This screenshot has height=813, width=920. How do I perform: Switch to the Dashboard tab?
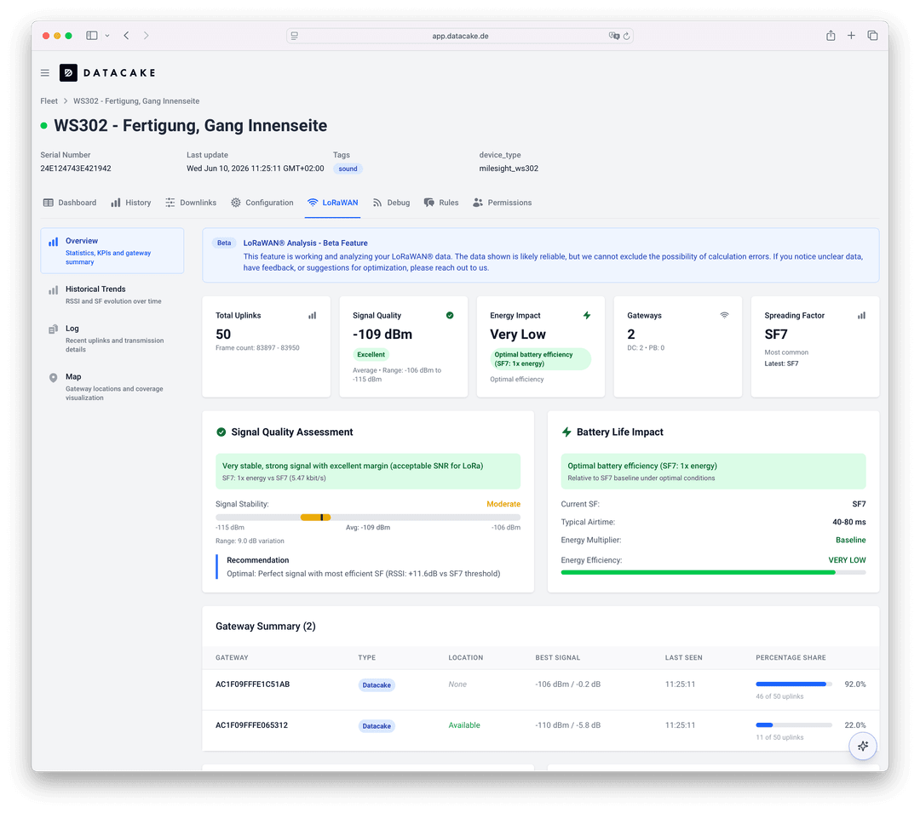70,203
